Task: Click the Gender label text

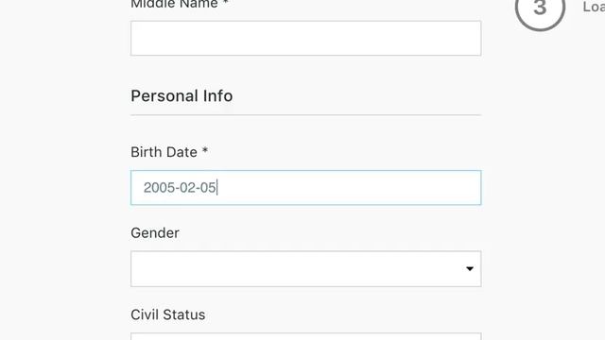Action: pyautogui.click(x=155, y=233)
